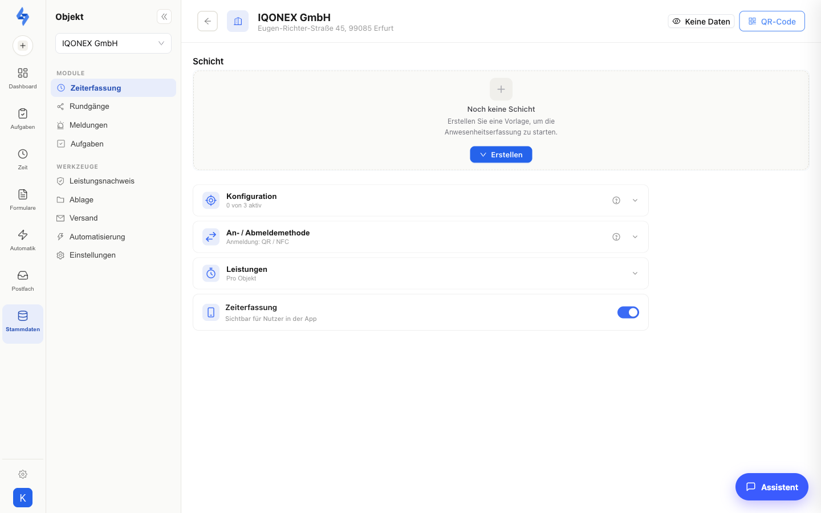Click the help icon in Konfiguration row
The width and height of the screenshot is (821, 513).
(x=616, y=200)
